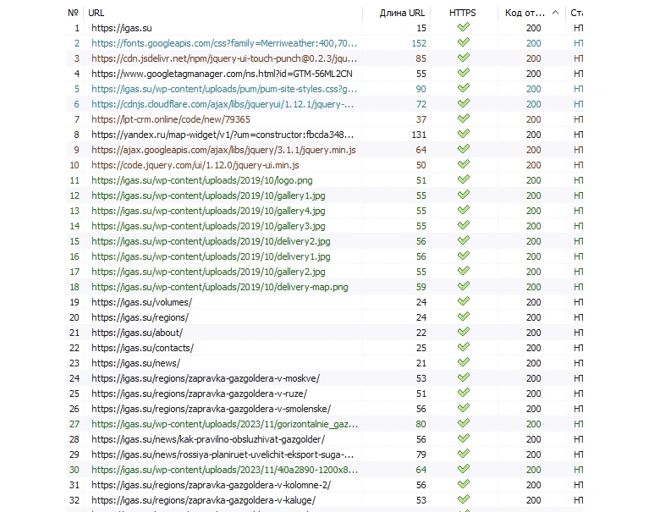Image resolution: width=660 pixels, height=512 pixels.
Task: Select row number 18 cell
Action: 74,287
